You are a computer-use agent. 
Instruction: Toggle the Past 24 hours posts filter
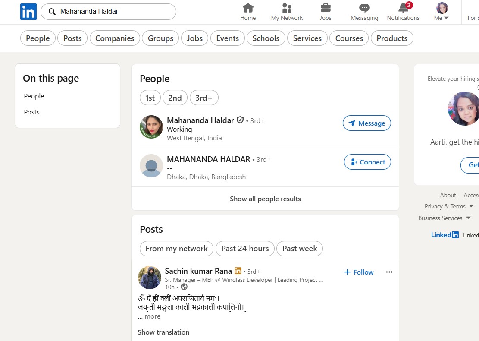tap(245, 249)
